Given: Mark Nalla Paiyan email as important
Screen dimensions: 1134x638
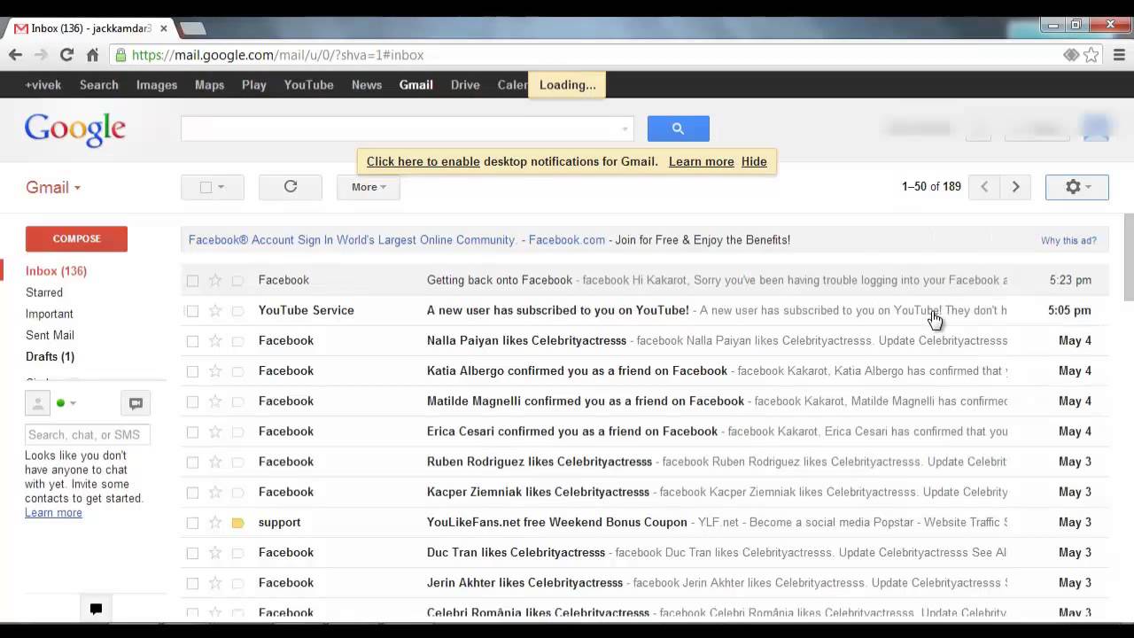Looking at the screenshot, I should pos(237,341).
